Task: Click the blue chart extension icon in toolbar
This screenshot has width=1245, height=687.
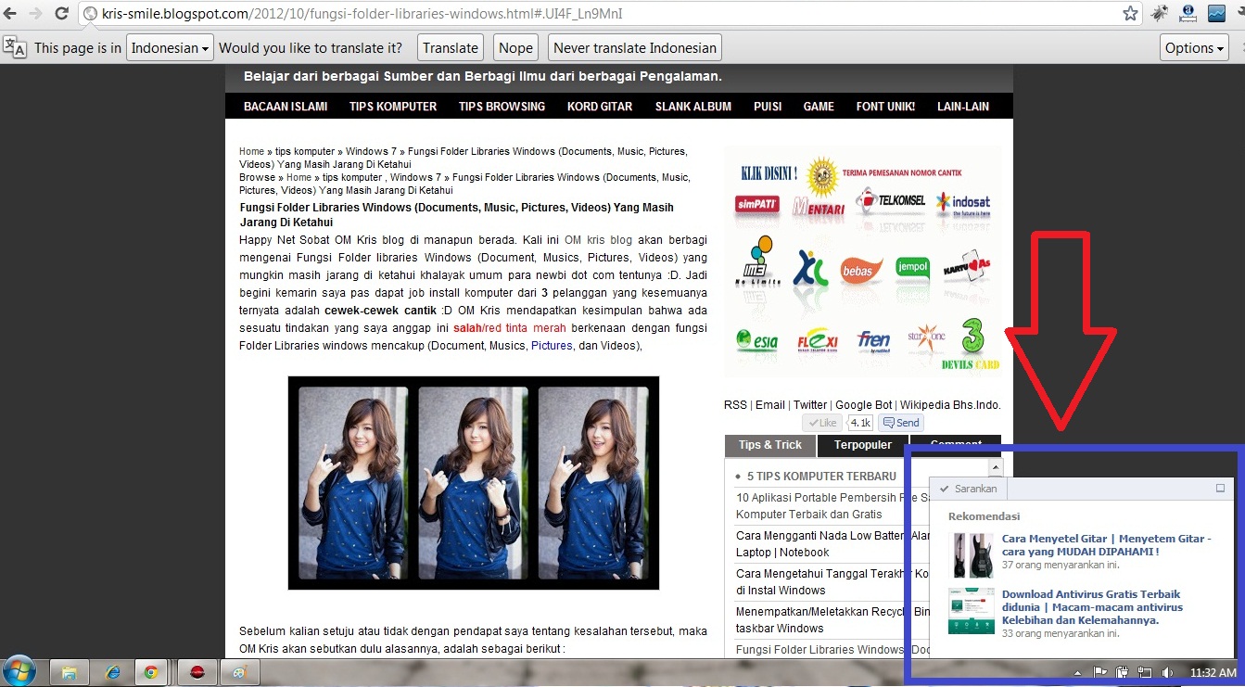Action: 1216,14
